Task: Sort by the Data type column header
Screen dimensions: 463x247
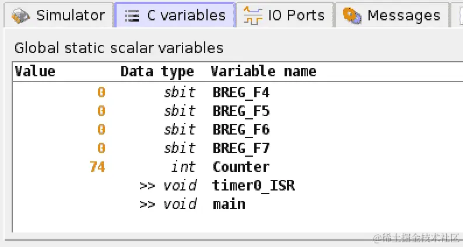Action: [157, 72]
